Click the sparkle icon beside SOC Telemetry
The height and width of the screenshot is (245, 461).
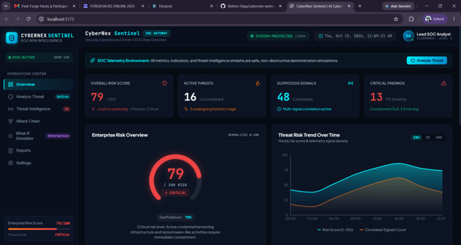coord(93,61)
